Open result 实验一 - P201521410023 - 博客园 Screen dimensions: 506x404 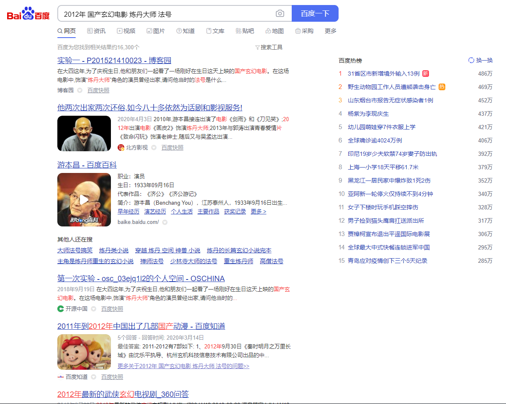(x=114, y=60)
